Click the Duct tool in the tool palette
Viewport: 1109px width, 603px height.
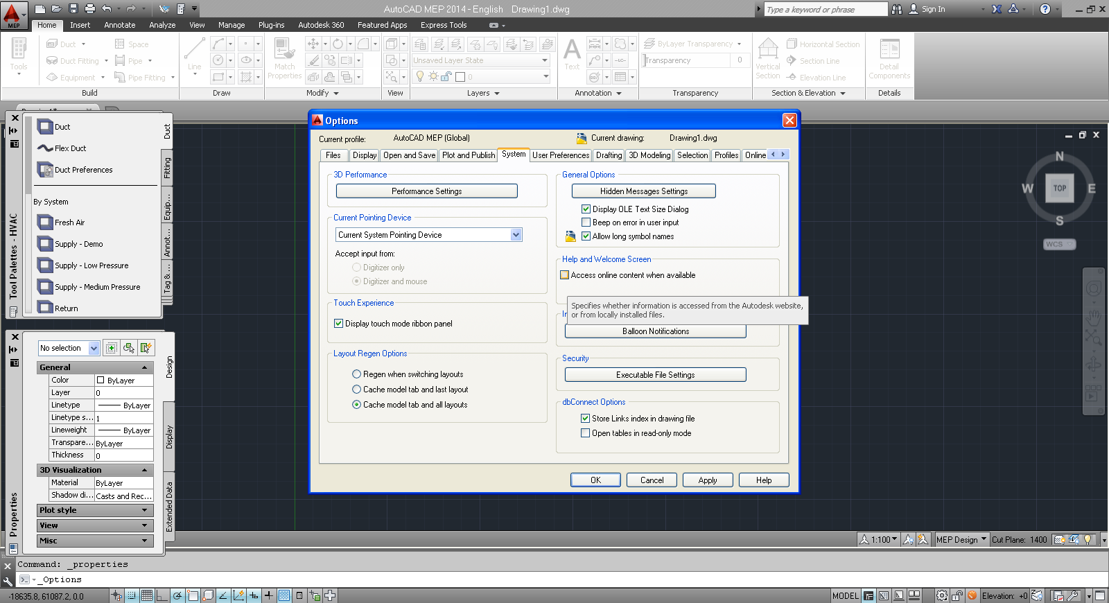point(54,127)
